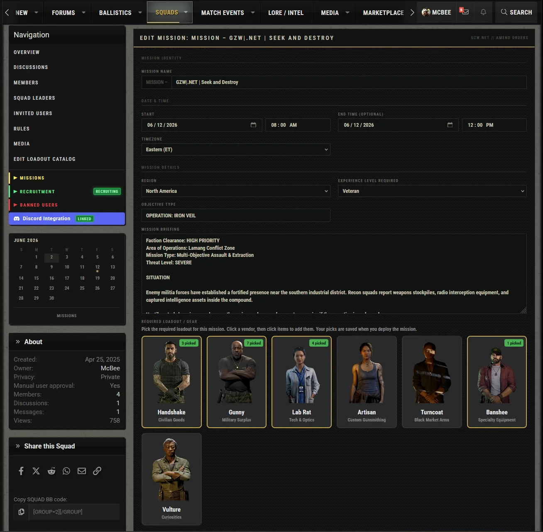The width and height of the screenshot is (543, 532).
Task: Click the McBee avatar
Action: [426, 12]
